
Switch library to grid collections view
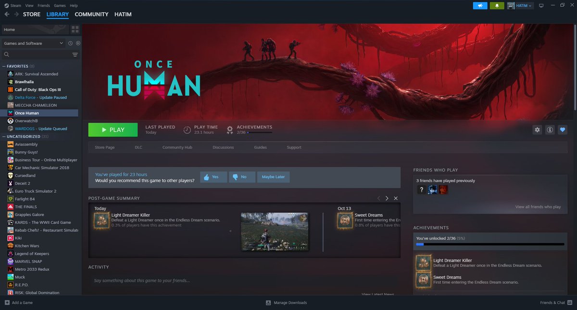pyautogui.click(x=75, y=30)
